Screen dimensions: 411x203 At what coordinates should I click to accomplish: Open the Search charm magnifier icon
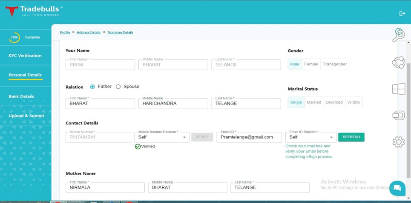pos(399,35)
